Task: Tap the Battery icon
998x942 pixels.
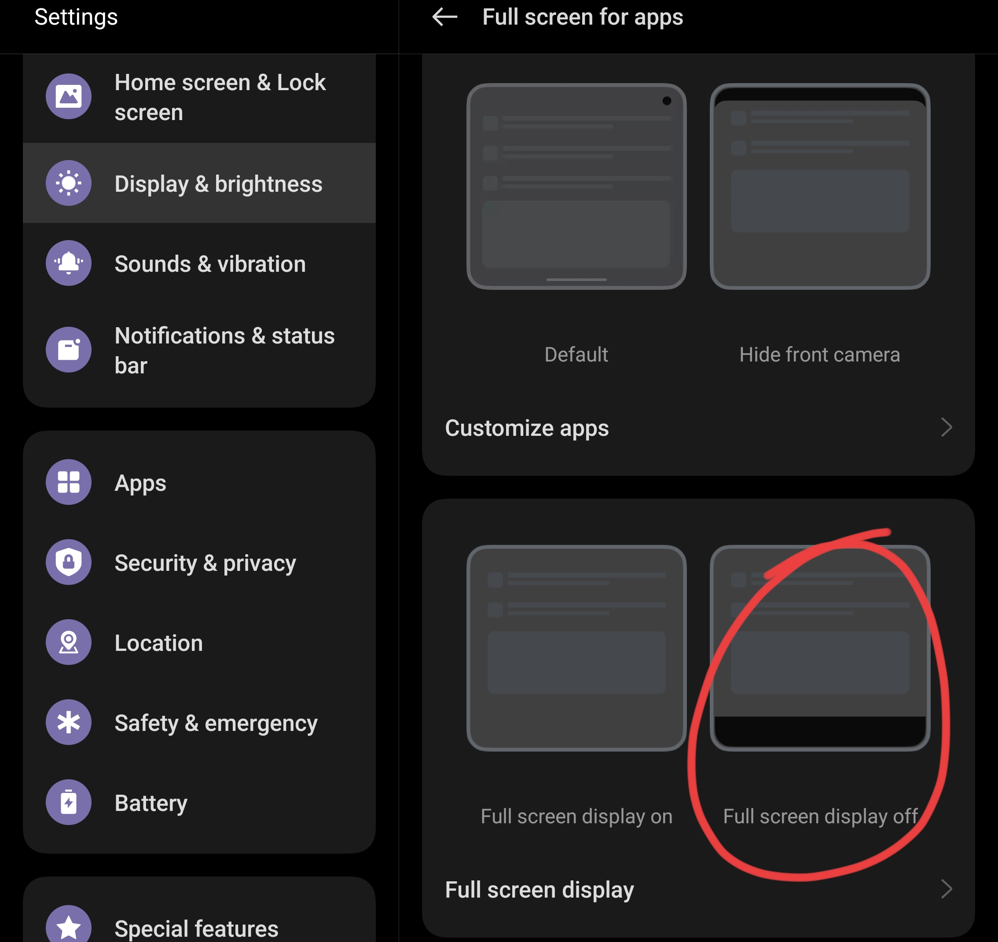Action: click(69, 803)
